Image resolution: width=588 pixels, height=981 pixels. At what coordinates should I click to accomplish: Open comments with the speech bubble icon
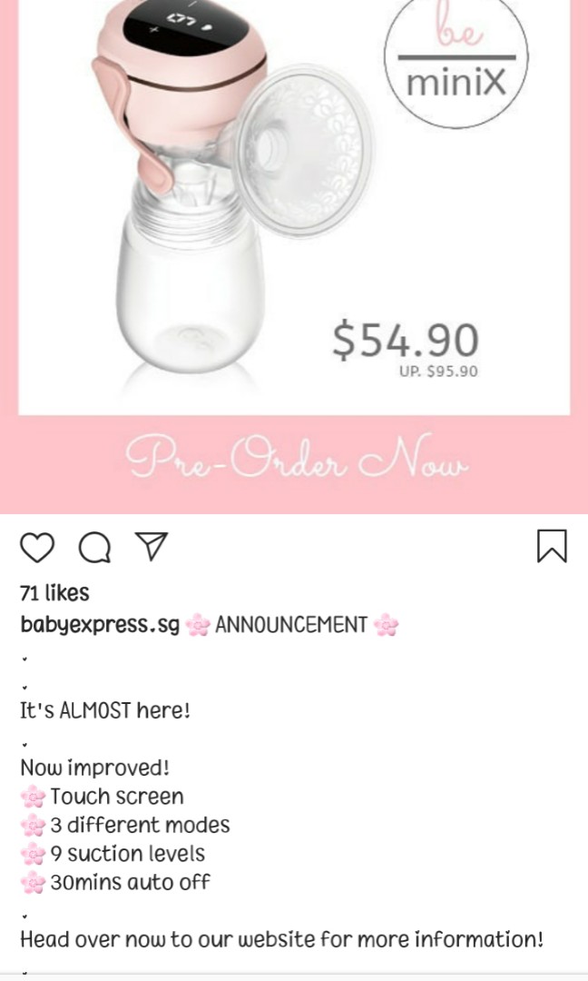pyautogui.click(x=94, y=548)
